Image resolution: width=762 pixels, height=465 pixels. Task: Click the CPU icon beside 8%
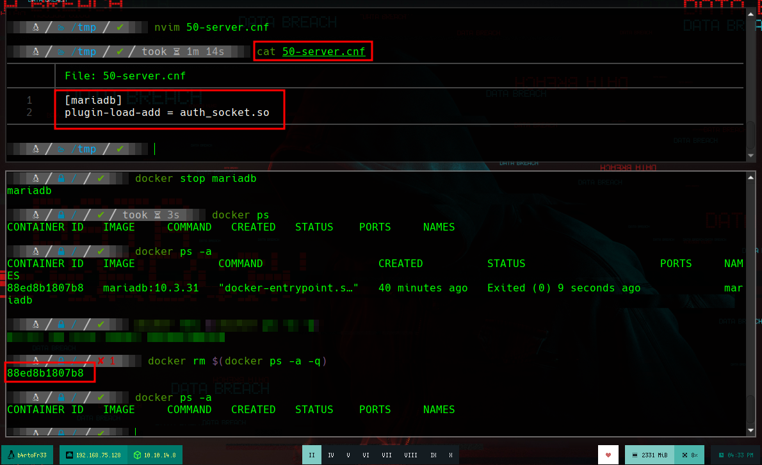[x=685, y=455]
